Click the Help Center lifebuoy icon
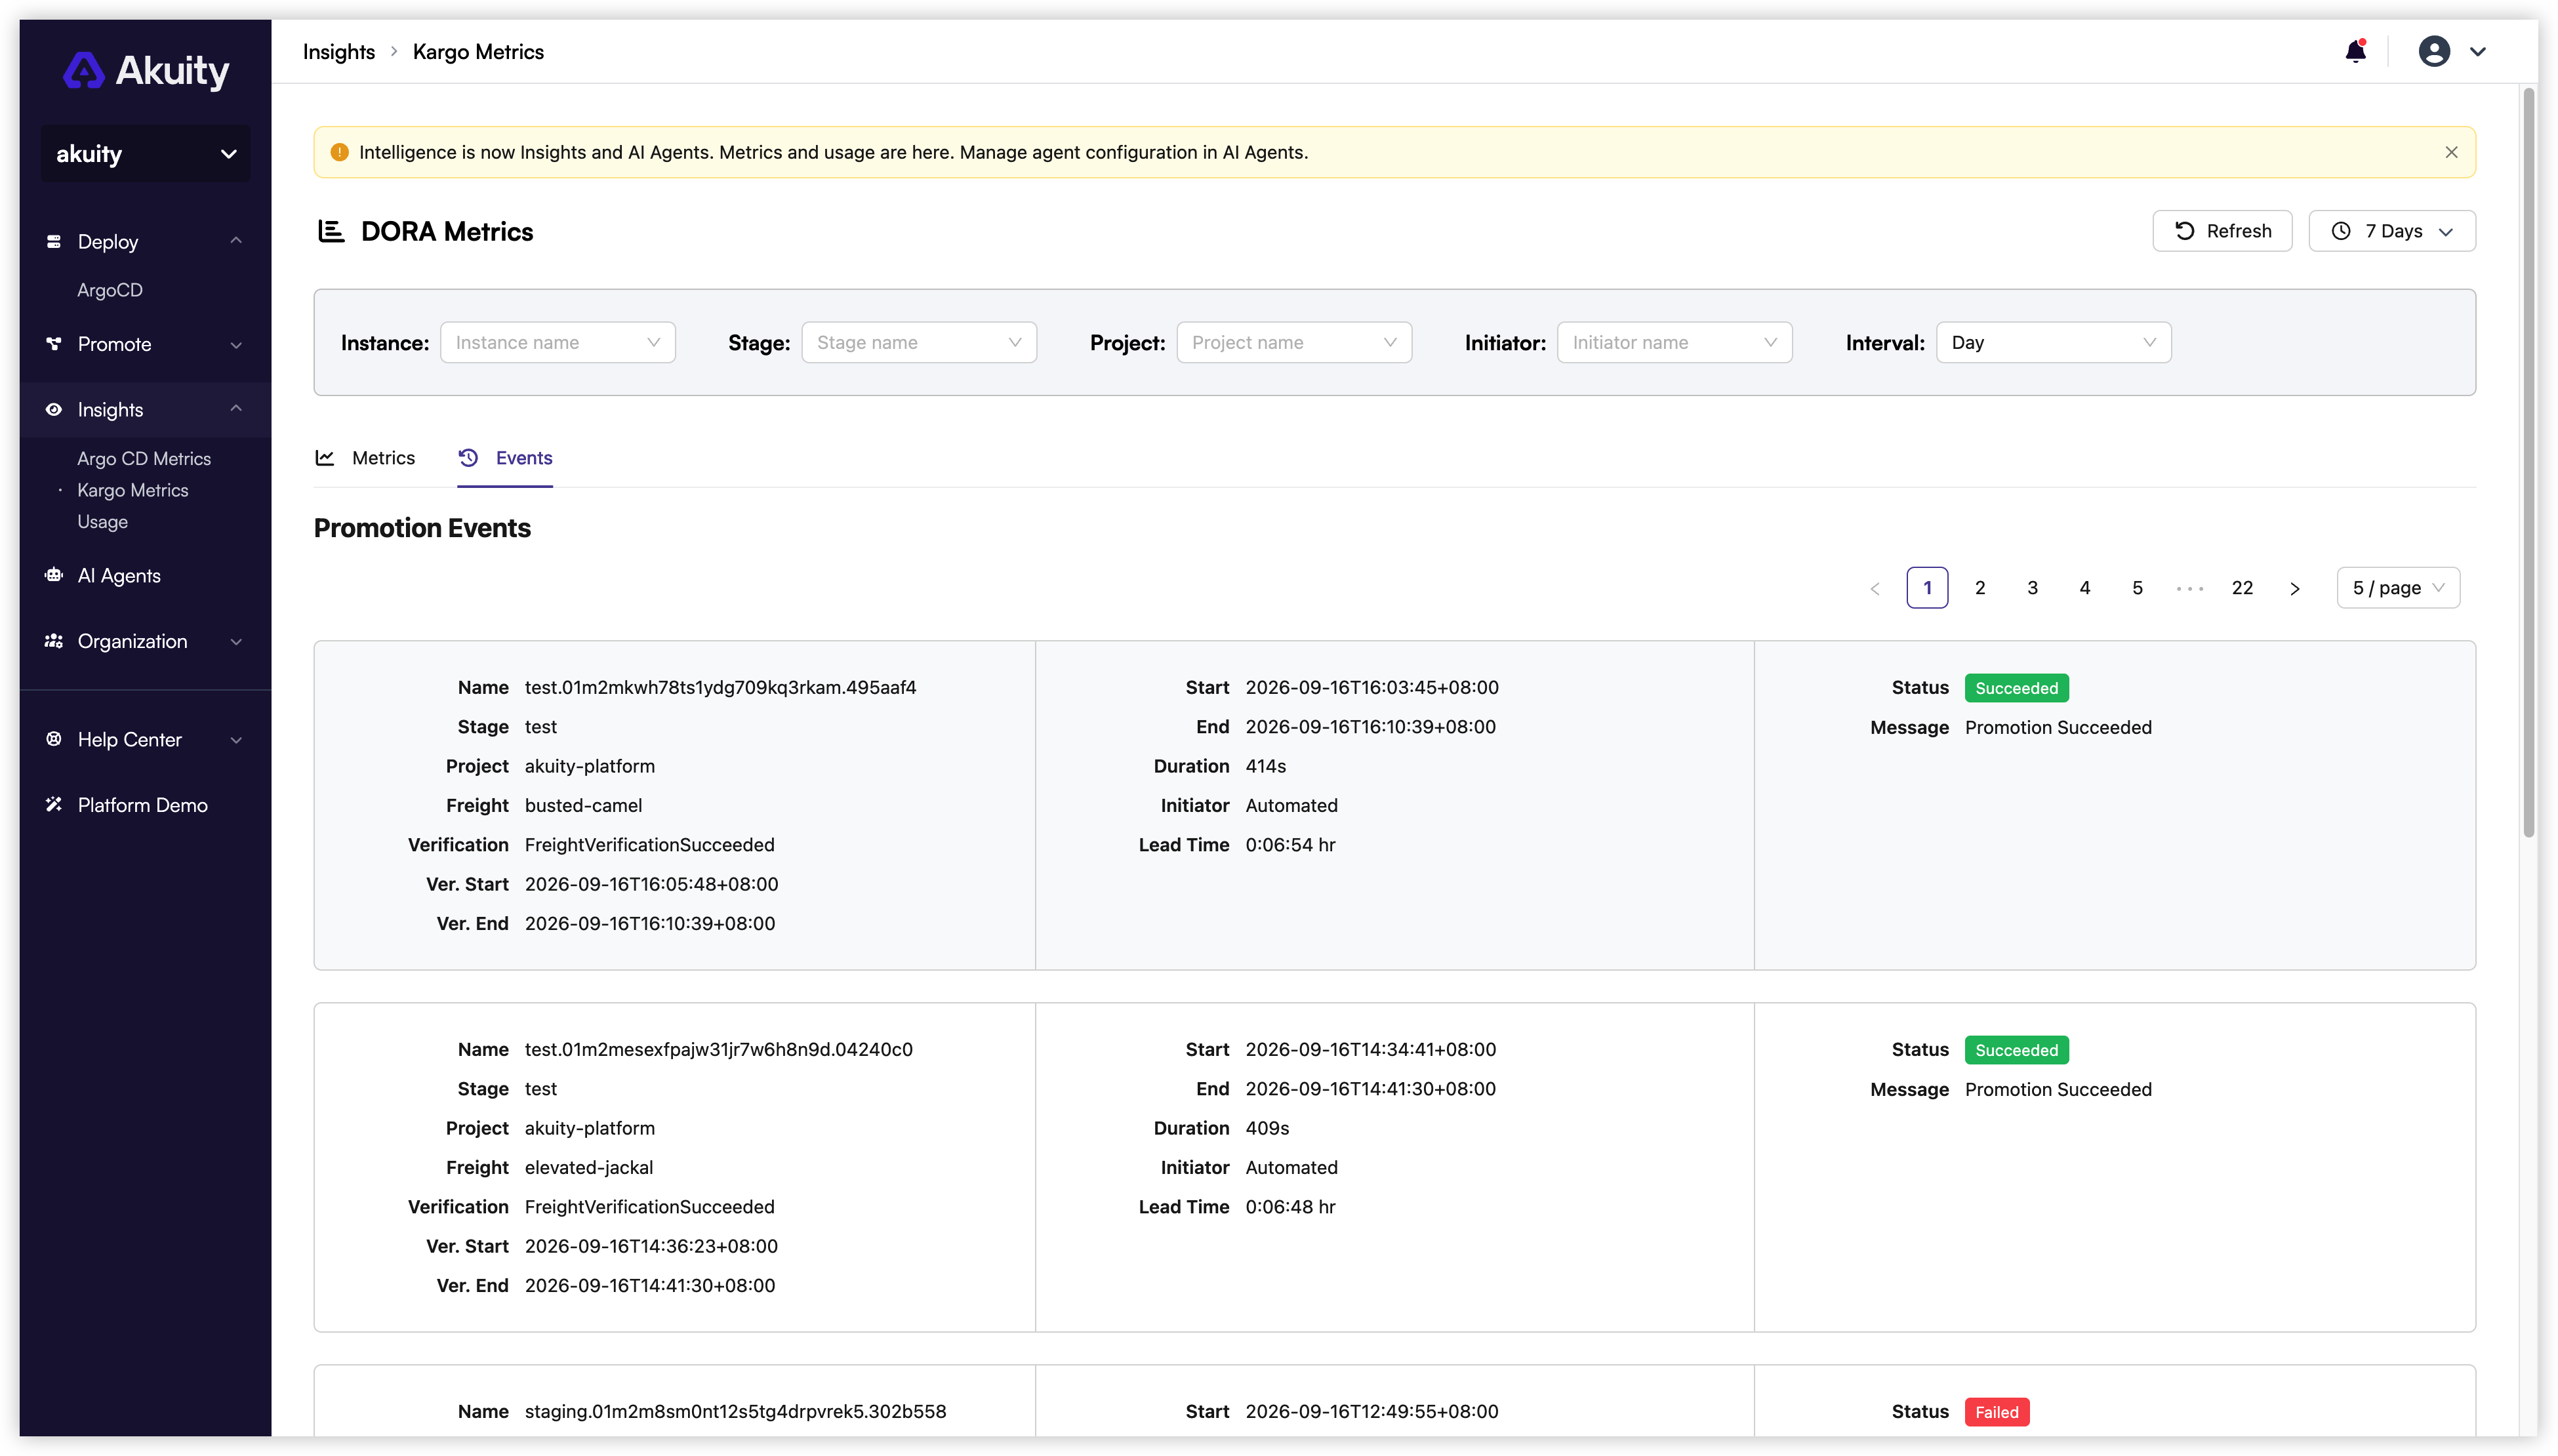2558x1456 pixels. coord(54,739)
